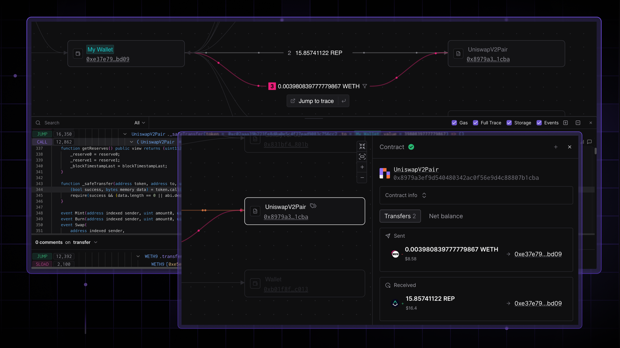Zoom in using the plus icon on canvas
Viewport: 620px width, 348px height.
pyautogui.click(x=362, y=167)
